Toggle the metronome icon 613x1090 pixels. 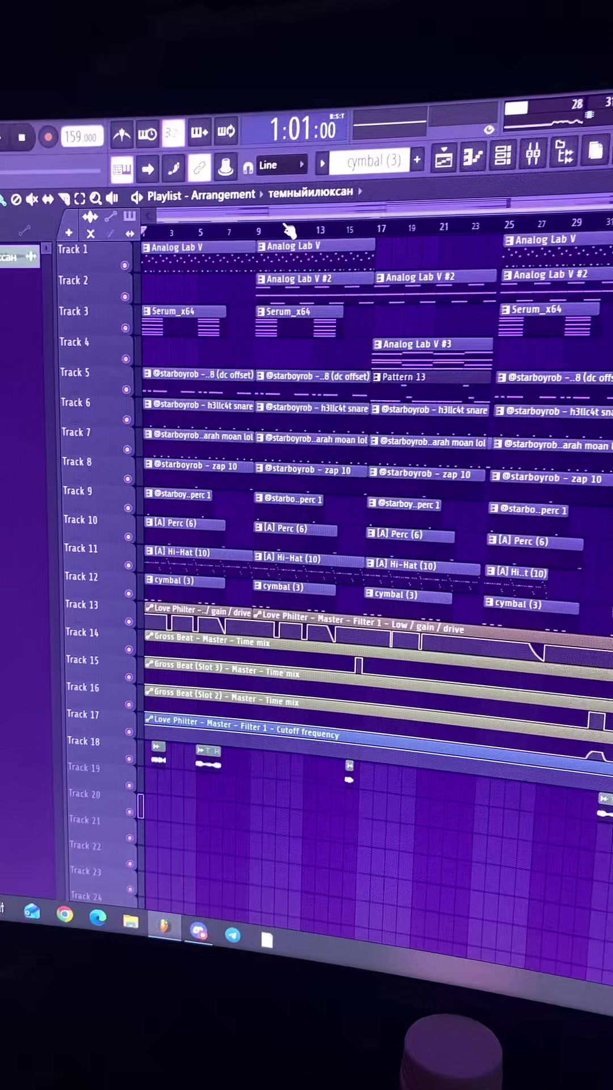(x=121, y=135)
